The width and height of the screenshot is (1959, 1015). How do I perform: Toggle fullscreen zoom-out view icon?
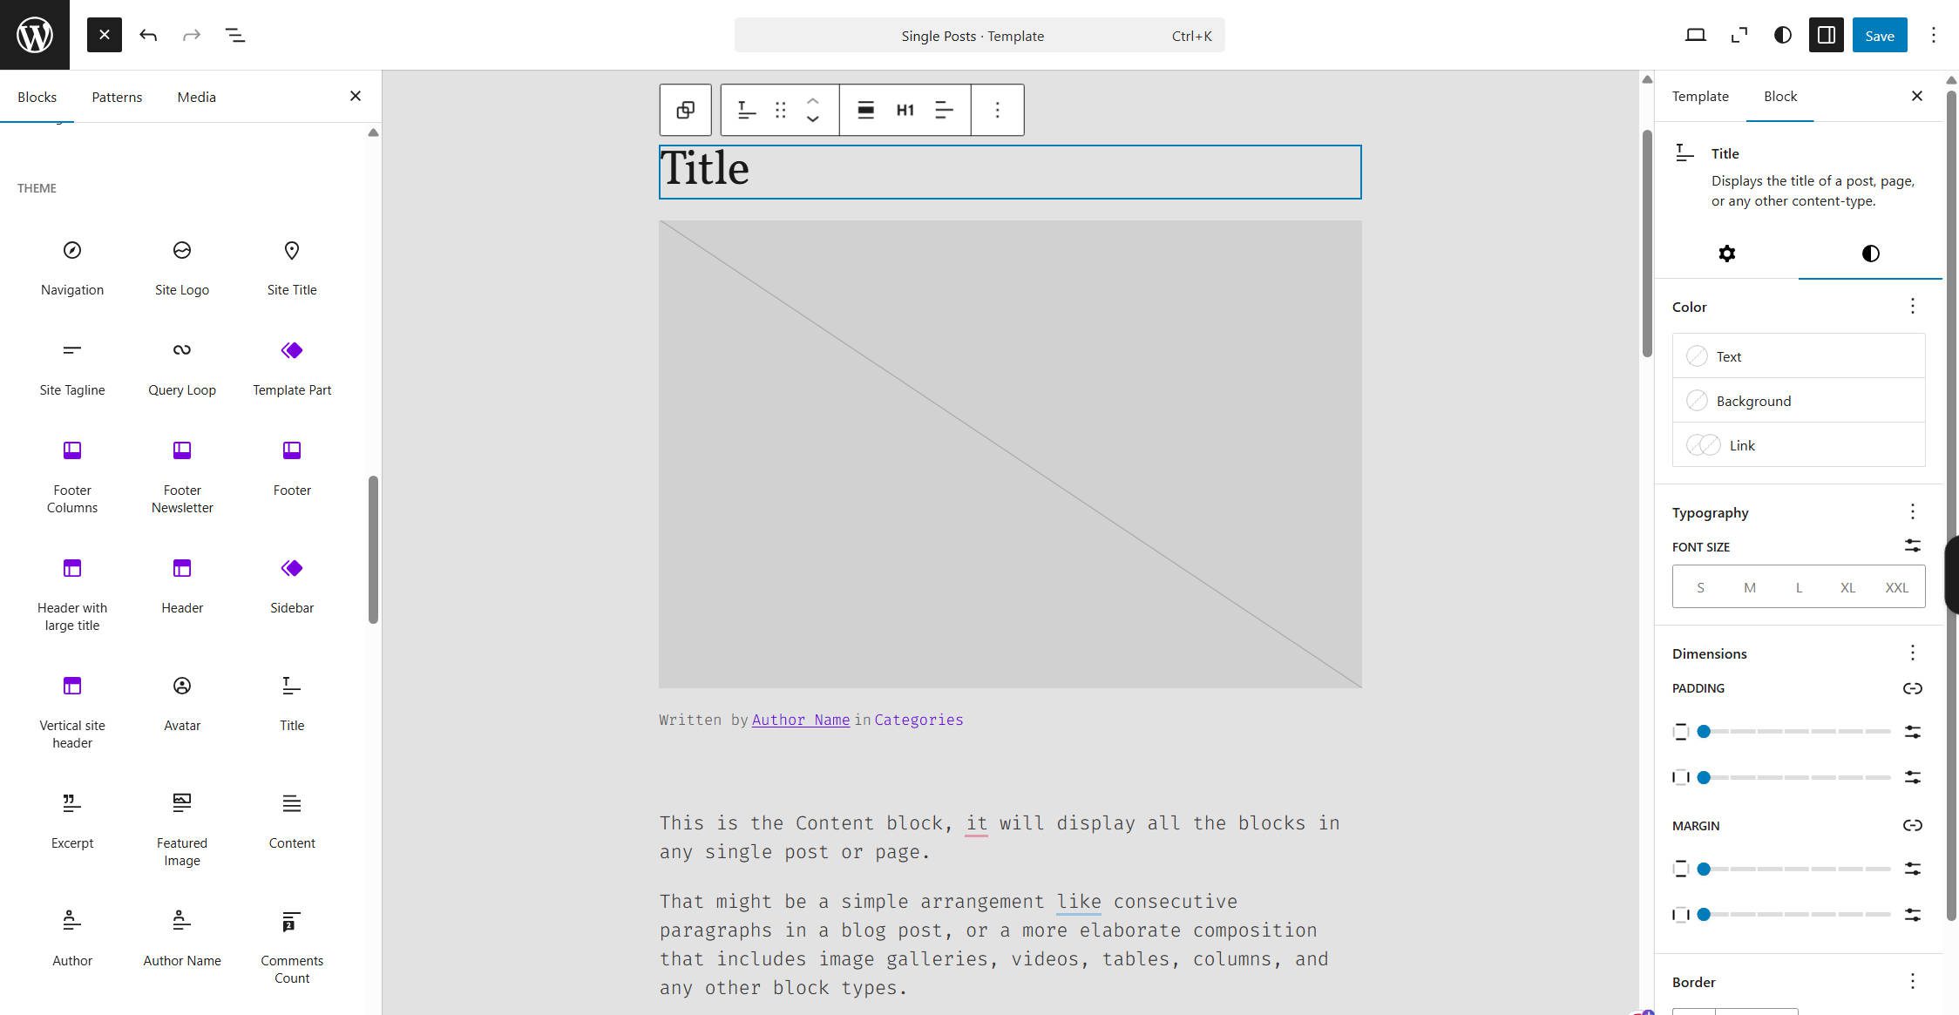[x=1739, y=35]
